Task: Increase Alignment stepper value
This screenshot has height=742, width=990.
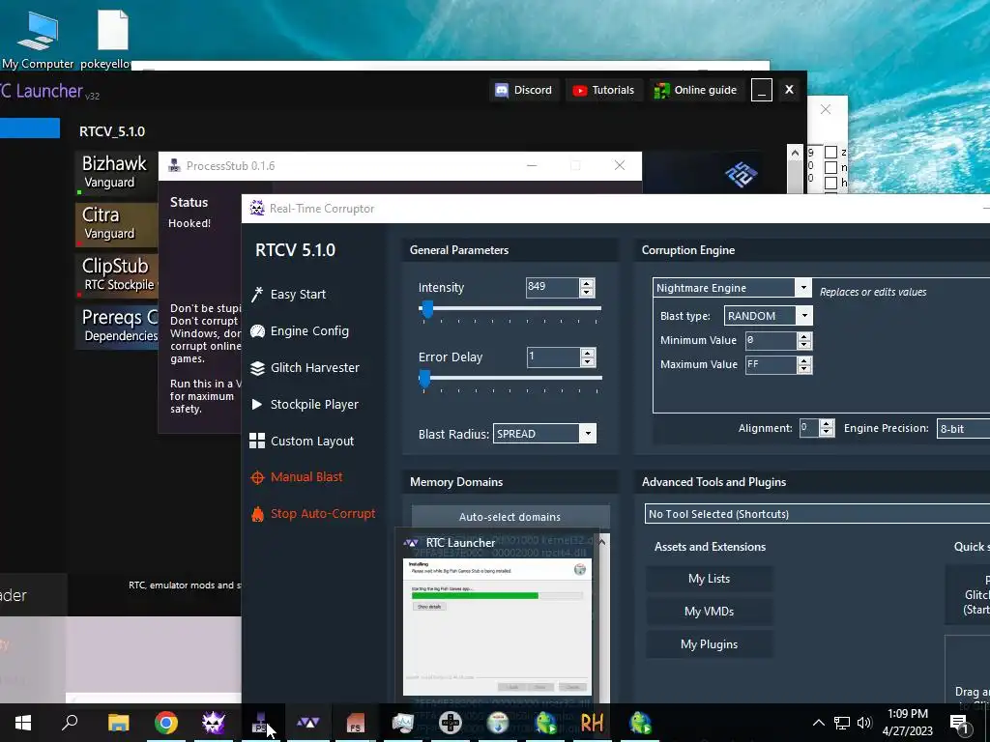Action: click(828, 423)
